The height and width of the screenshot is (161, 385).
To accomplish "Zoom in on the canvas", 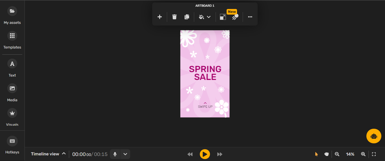I will click(363, 154).
